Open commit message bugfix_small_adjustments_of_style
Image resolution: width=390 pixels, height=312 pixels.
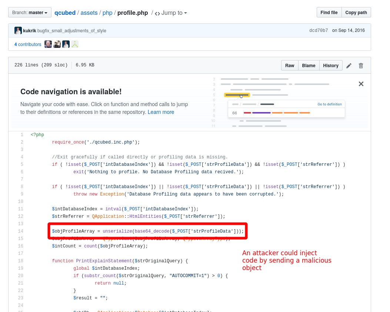point(71,31)
